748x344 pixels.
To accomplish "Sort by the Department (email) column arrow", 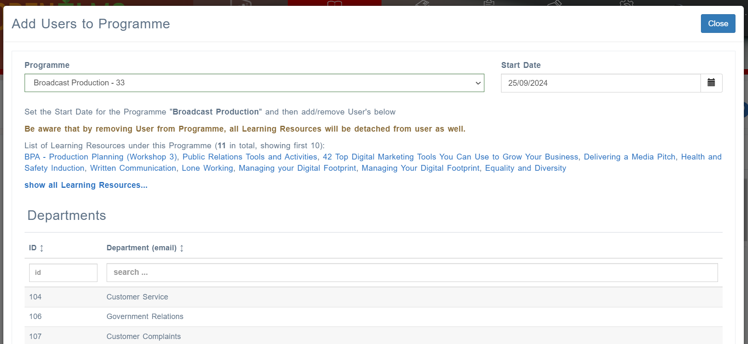I will [182, 248].
